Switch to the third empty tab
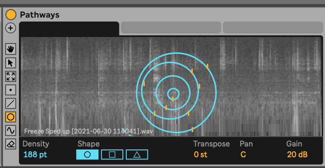 273,27
